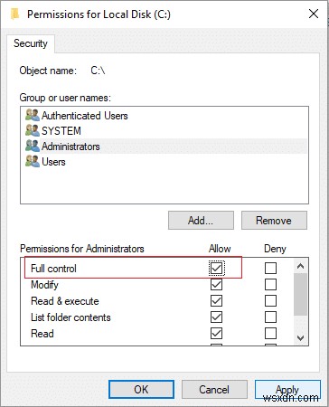Click the Modify permission label

(x=44, y=285)
